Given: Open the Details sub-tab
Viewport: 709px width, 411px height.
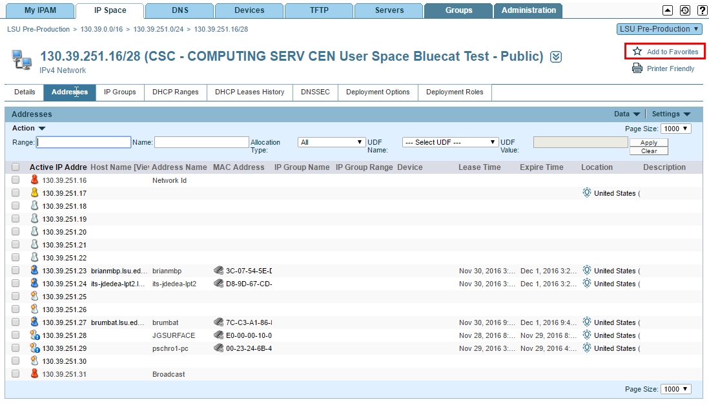Looking at the screenshot, I should [25, 92].
